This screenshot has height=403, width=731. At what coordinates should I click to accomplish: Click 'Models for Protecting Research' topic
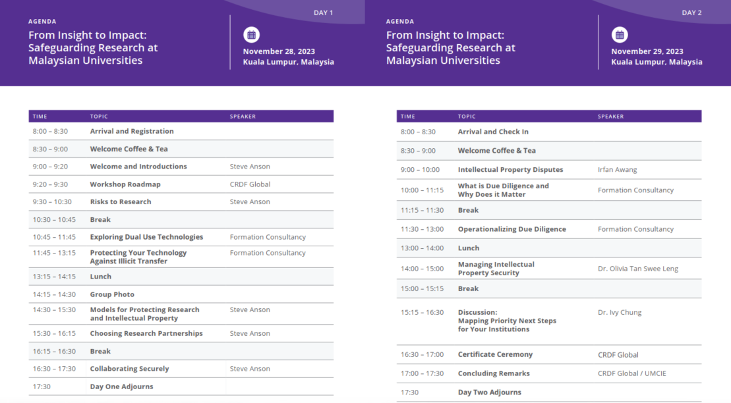[x=144, y=313]
